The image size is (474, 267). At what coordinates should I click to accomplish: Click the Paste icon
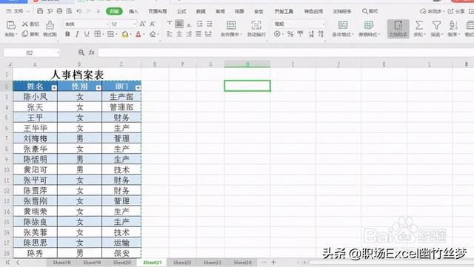point(11,25)
